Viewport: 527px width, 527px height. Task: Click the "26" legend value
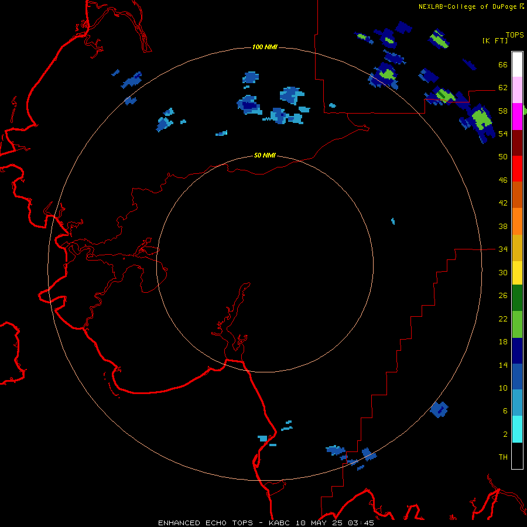pyautogui.click(x=503, y=296)
